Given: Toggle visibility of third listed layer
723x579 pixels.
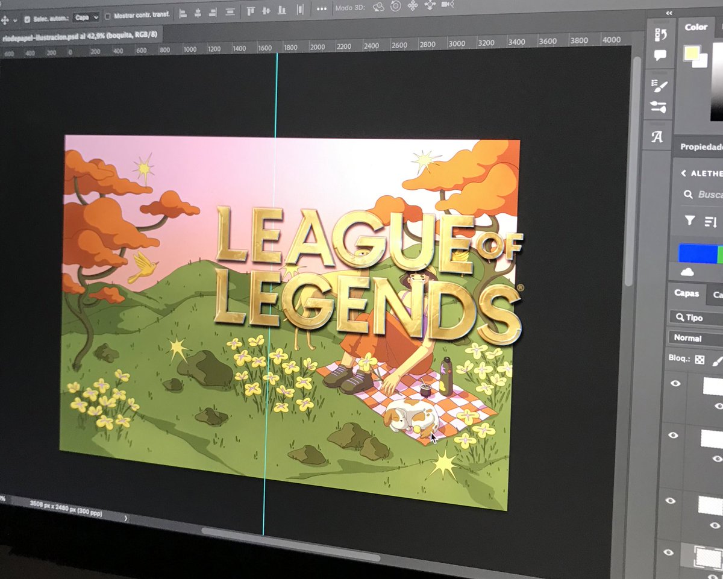Looking at the screenshot, I should tap(671, 499).
